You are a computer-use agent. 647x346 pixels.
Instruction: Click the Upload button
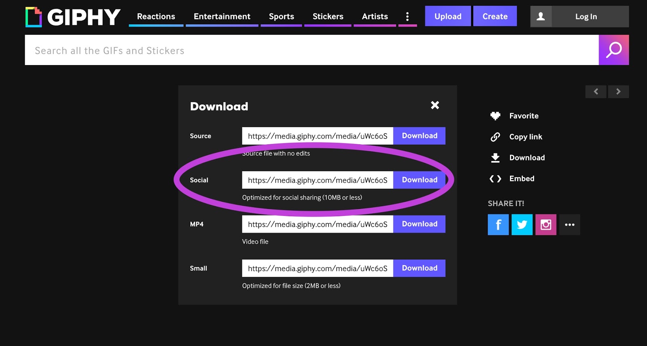[x=448, y=16]
